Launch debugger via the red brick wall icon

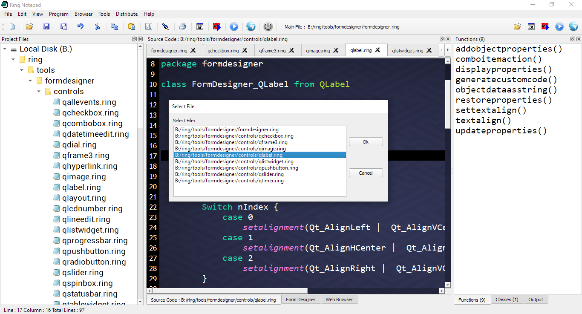click(216, 26)
